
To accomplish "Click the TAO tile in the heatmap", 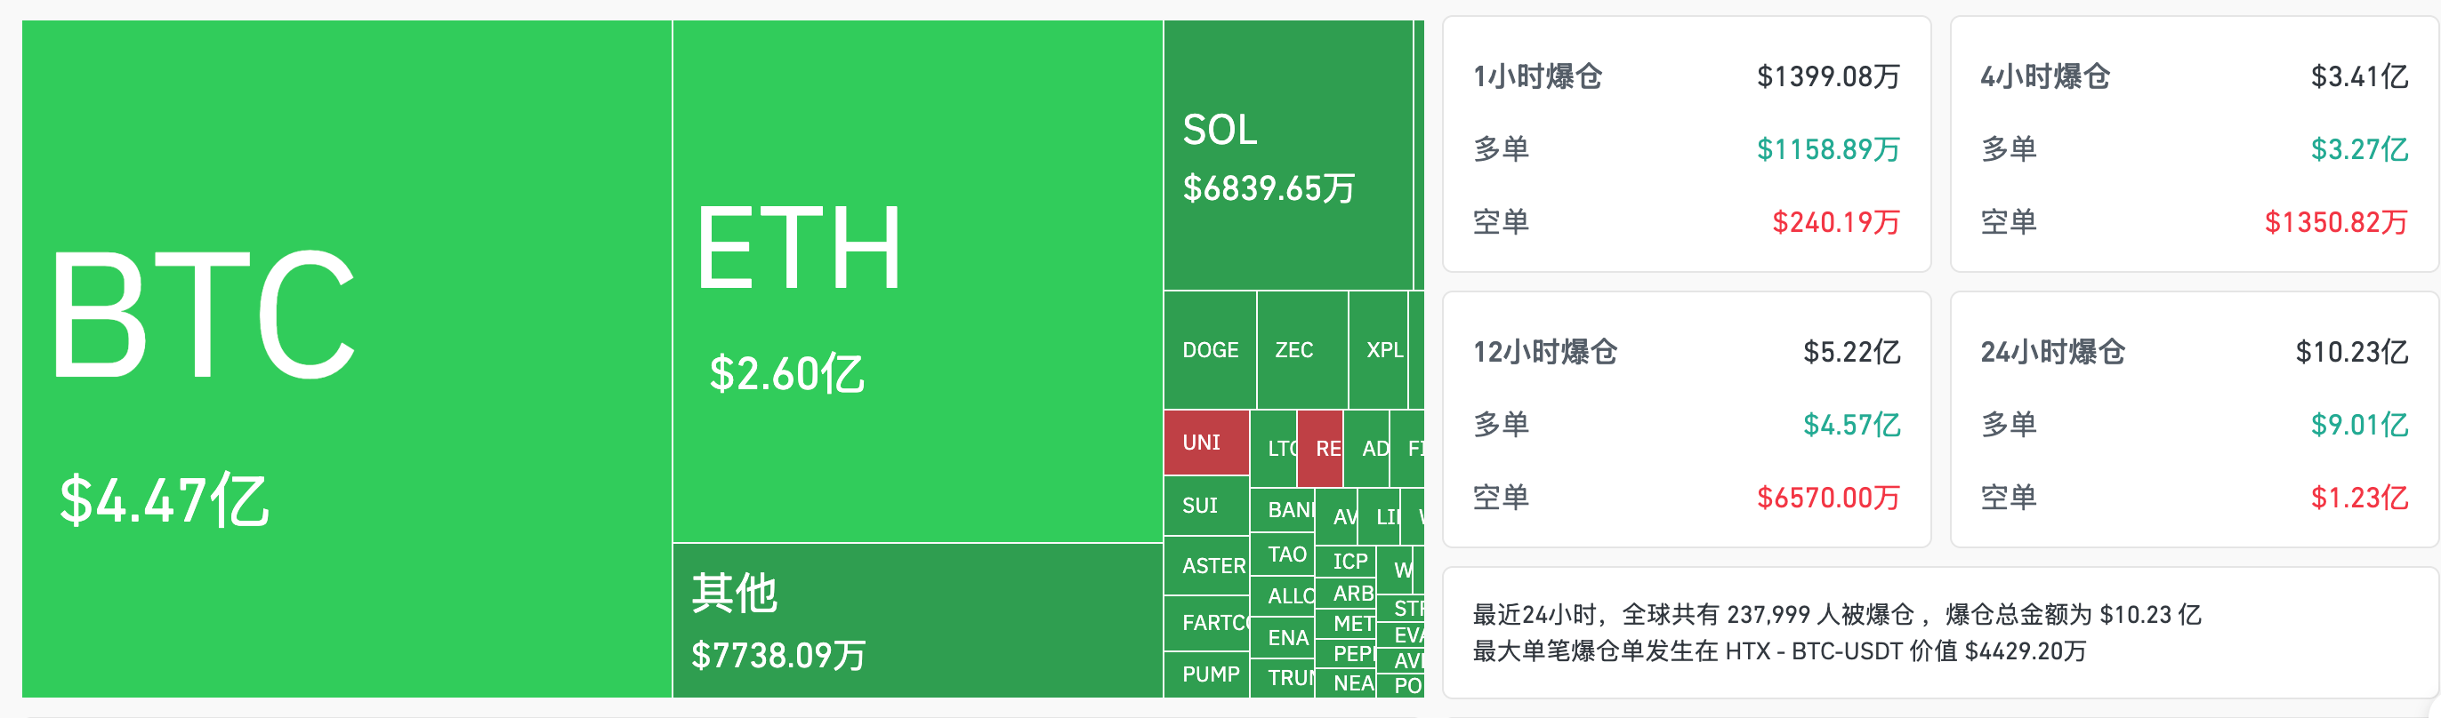I will (x=1283, y=554).
